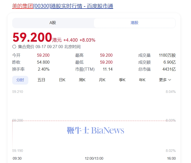Select the 港股 tab
The height and width of the screenshot is (163, 191).
(134, 23)
